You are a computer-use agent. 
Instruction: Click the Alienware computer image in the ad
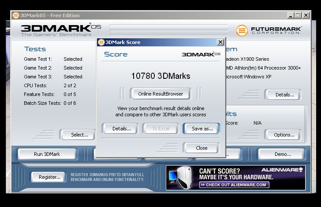181,177
